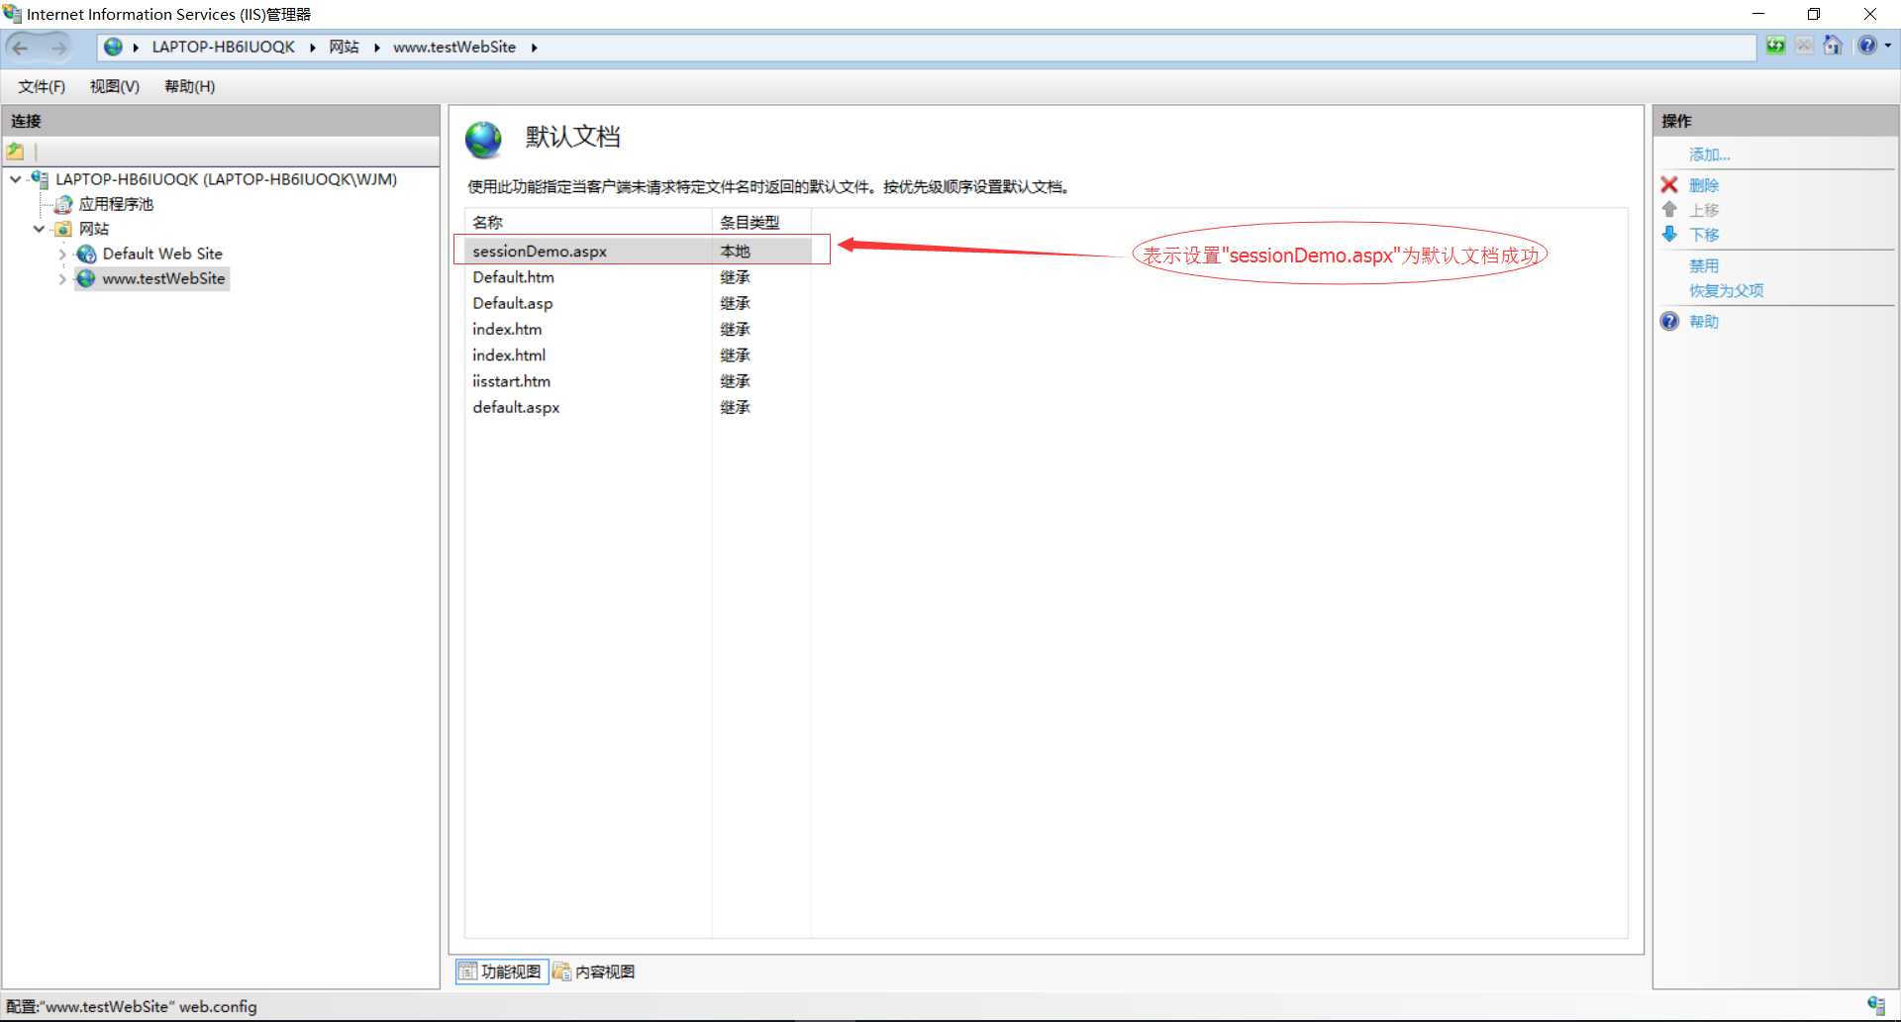
Task: Click the move up arrow icon
Action: [1669, 210]
